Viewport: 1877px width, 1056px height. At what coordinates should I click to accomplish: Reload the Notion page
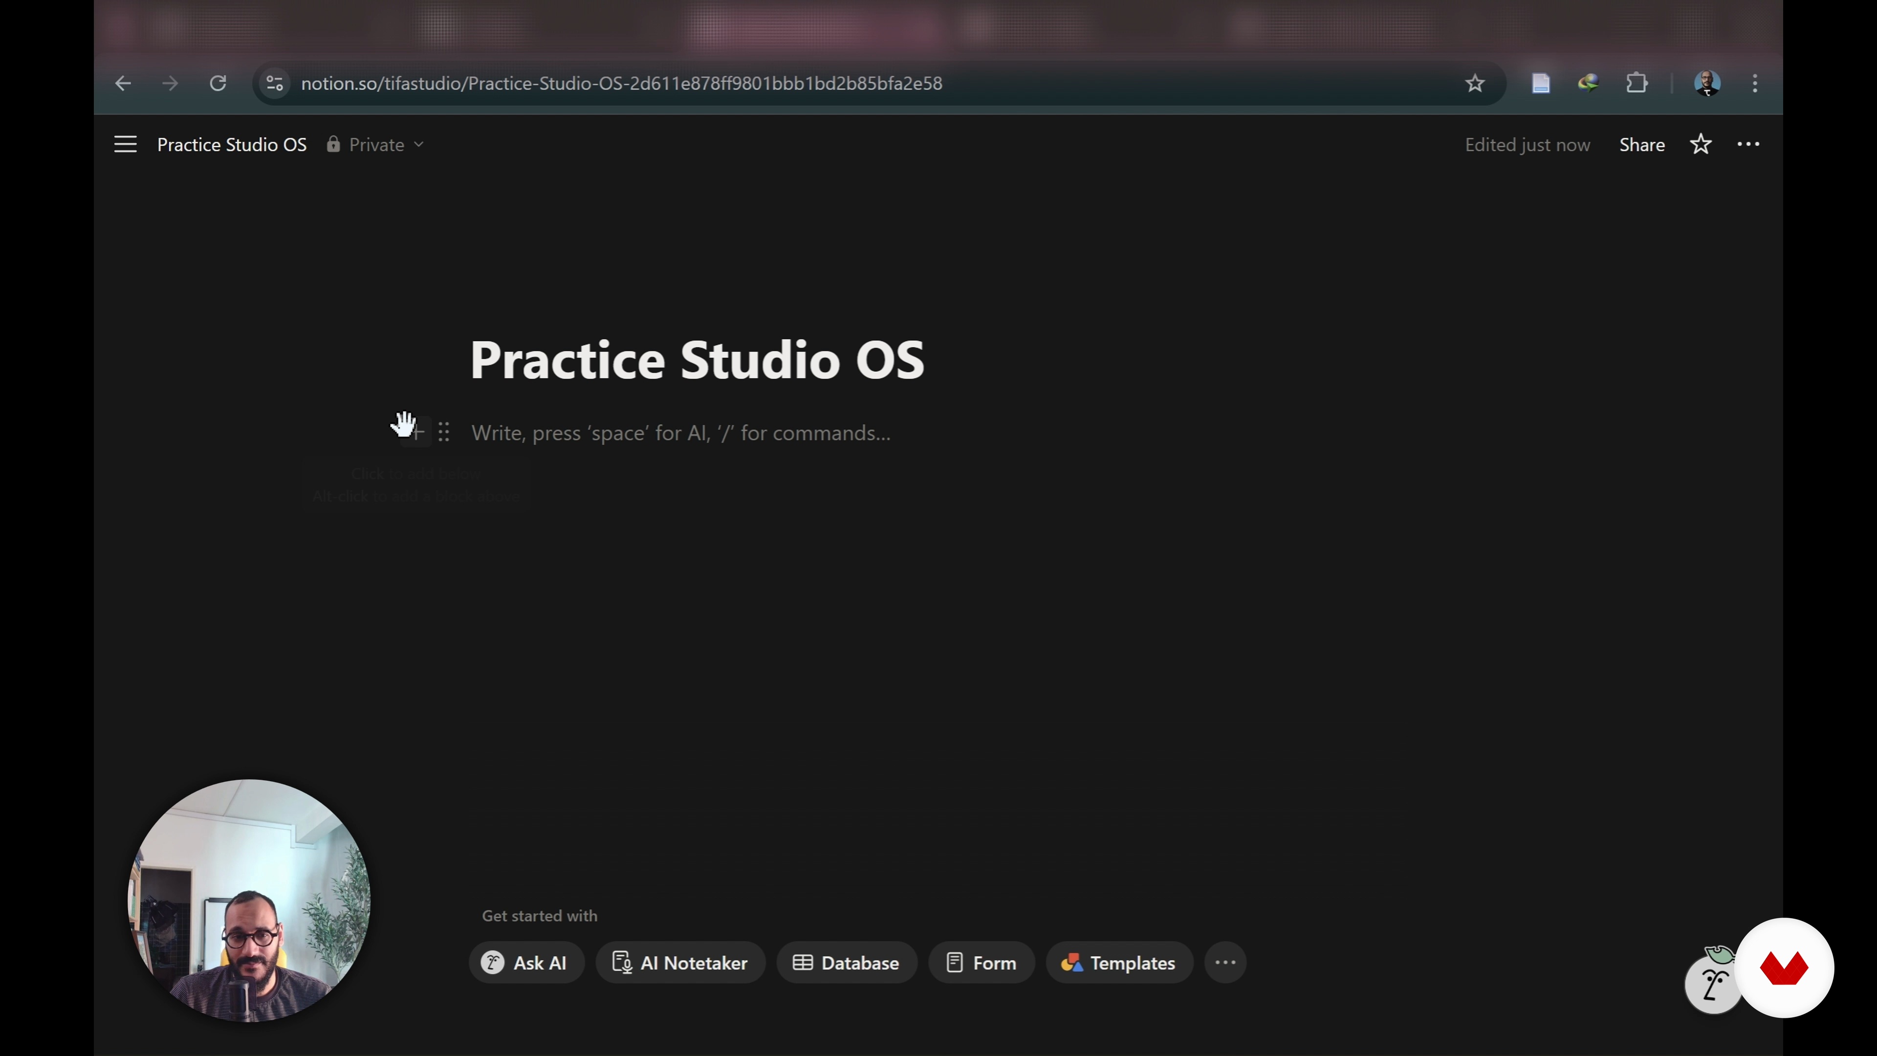click(218, 84)
